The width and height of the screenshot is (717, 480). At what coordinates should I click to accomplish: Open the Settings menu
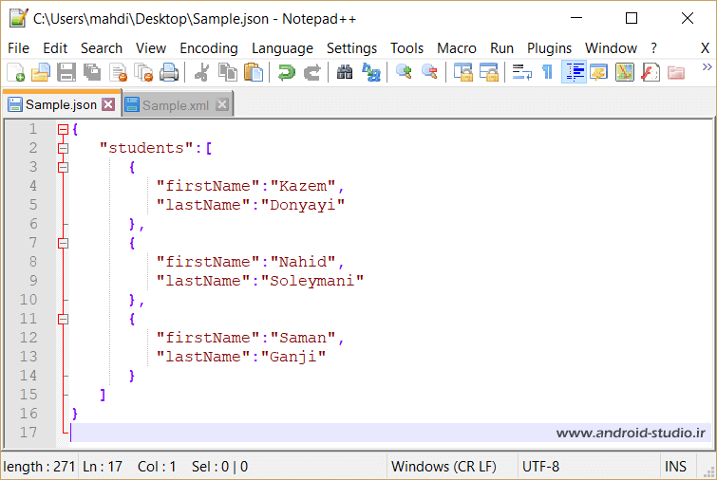351,48
